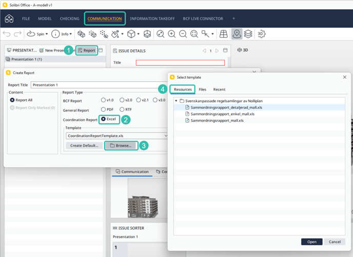Maximize the Issue Details panel
353x257 pixels.
coord(225,50)
